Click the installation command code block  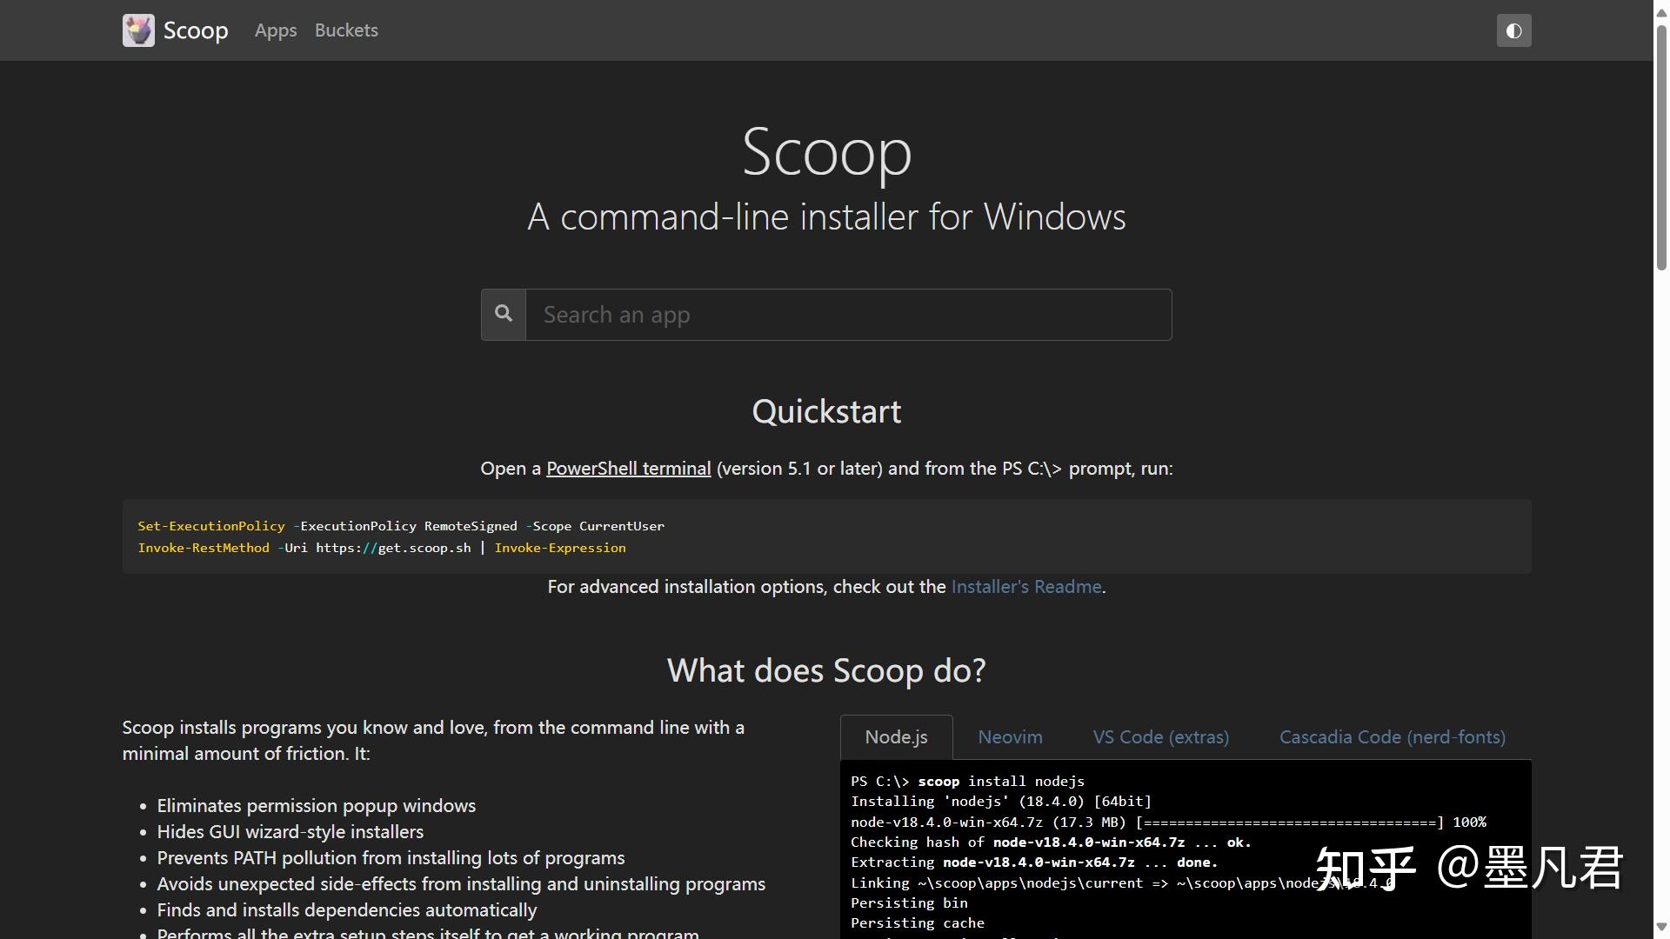pyautogui.click(x=826, y=536)
